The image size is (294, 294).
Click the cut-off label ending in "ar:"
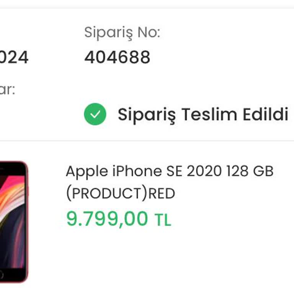[7, 90]
